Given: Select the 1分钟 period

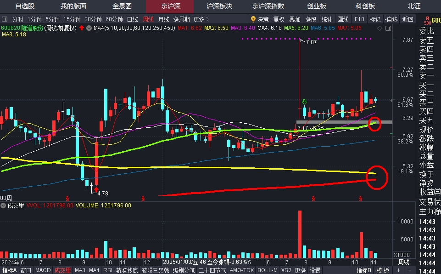Looking at the screenshot, I should (x=34, y=19).
